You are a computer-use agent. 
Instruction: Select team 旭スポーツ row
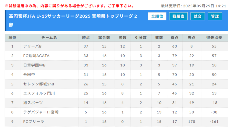coord(33,103)
